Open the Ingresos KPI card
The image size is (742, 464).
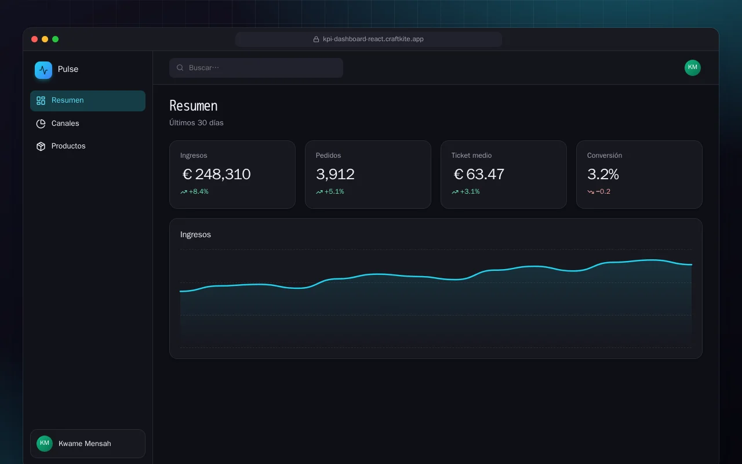pyautogui.click(x=232, y=175)
